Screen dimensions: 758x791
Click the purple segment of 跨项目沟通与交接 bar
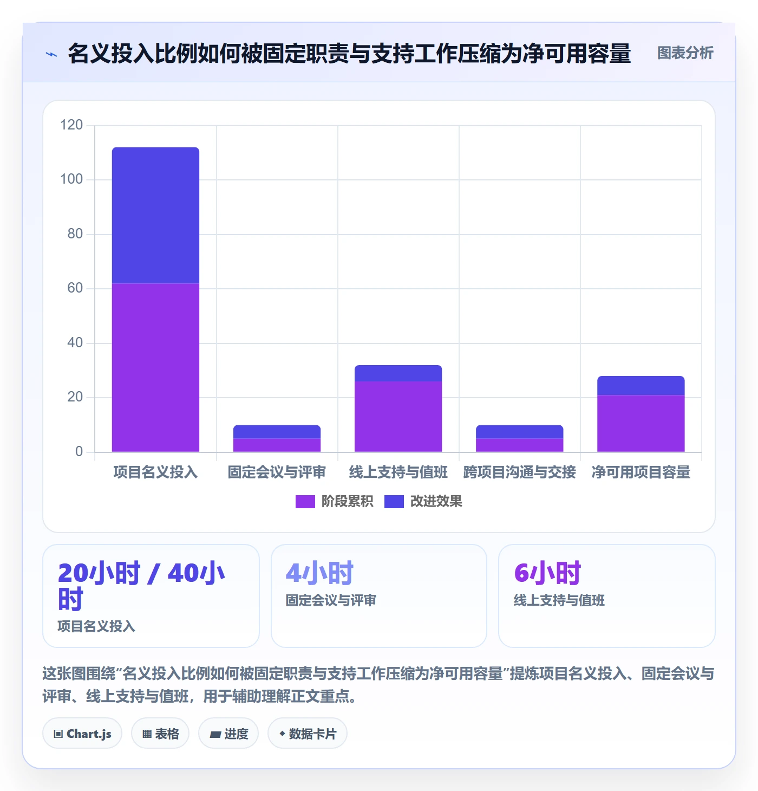point(520,445)
